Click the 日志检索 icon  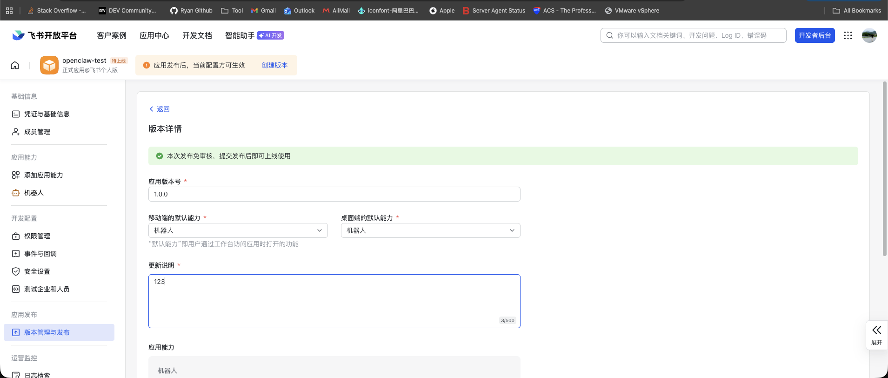[16, 375]
